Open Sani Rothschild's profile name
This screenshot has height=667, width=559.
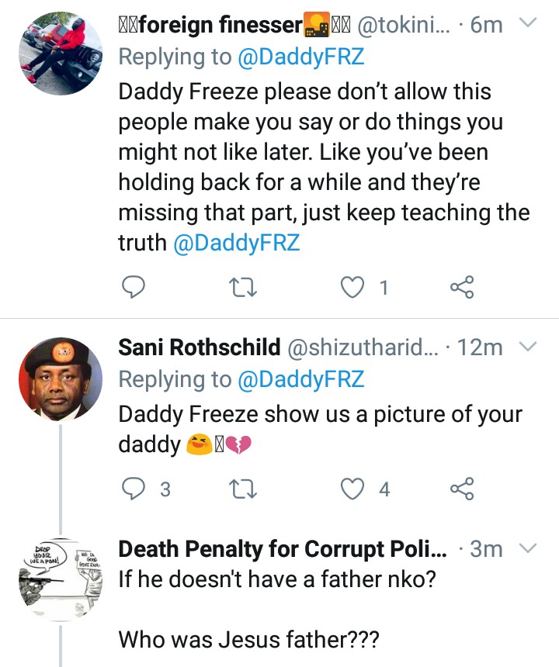pos(199,347)
